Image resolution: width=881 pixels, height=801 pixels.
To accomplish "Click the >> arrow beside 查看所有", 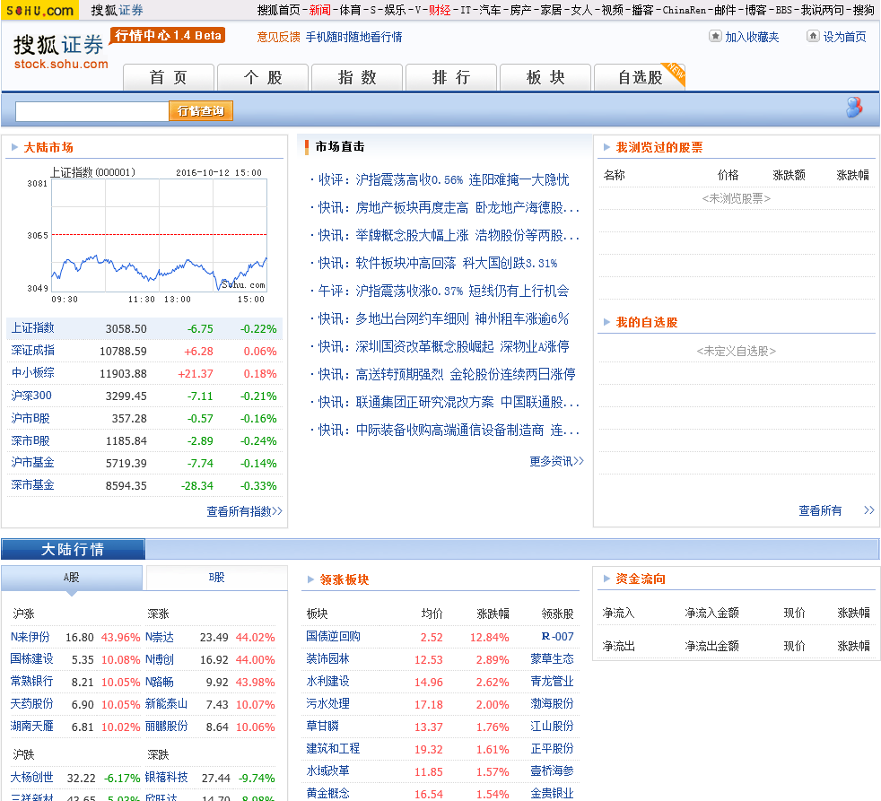I will [x=868, y=510].
